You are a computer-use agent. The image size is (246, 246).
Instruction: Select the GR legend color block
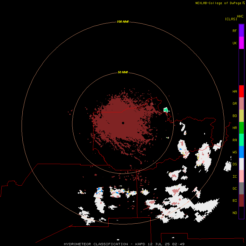pos(241,104)
